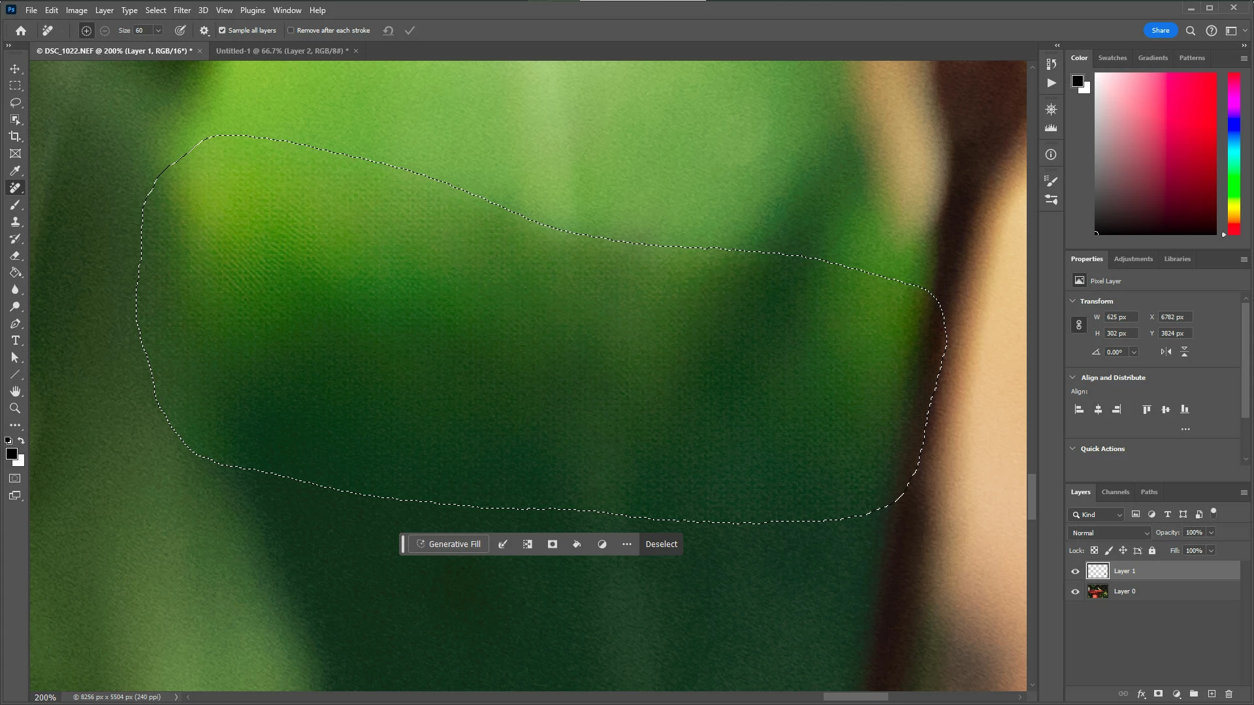Select the Crop tool
Screen dimensions: 1254x705
point(15,137)
